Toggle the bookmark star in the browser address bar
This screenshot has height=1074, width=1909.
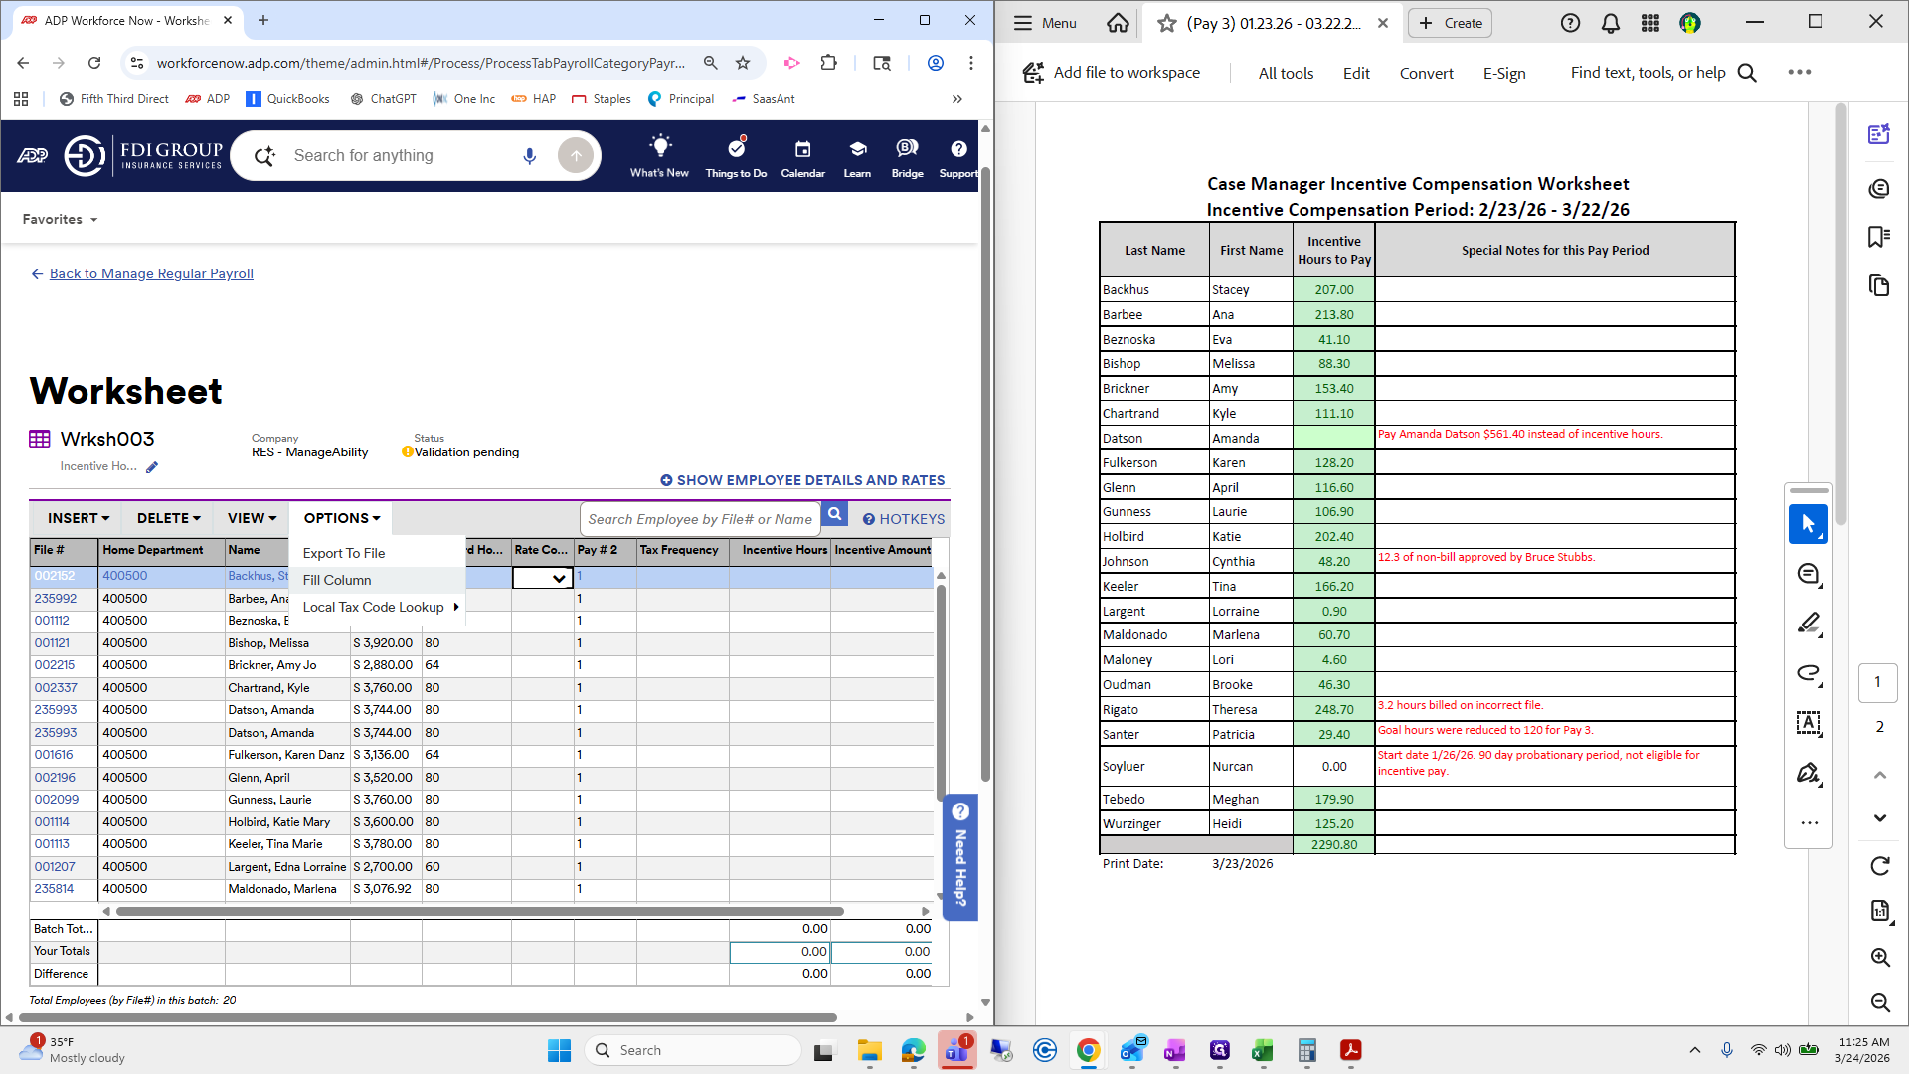(743, 62)
